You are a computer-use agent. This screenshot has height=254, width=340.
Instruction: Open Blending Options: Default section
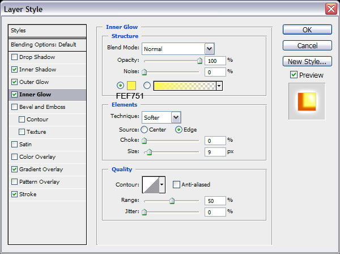[x=48, y=44]
